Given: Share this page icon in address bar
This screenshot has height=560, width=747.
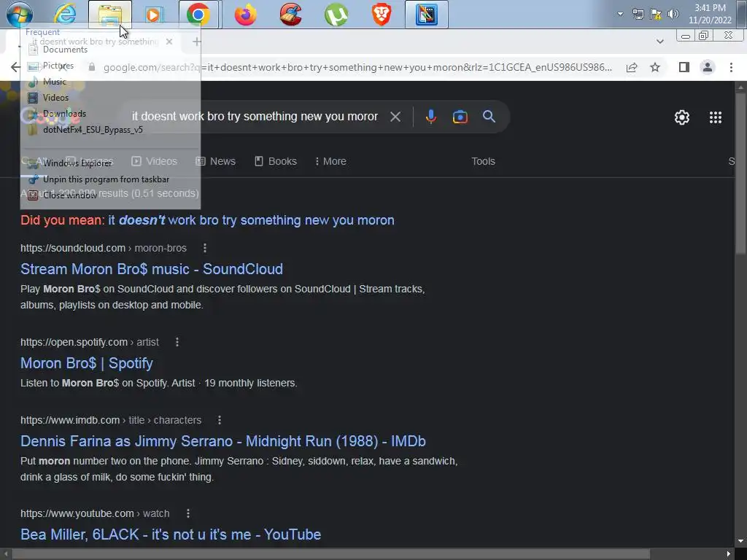Looking at the screenshot, I should click(632, 68).
